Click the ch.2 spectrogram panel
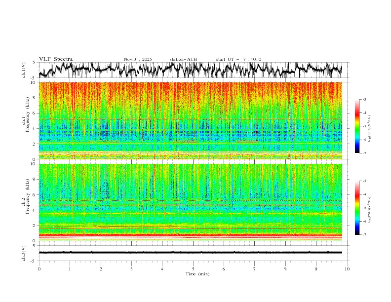Viewport: 391px width, 302px height. tap(191, 202)
